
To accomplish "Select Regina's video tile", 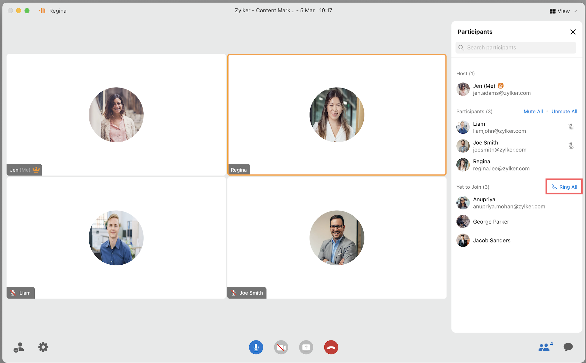I will 337,115.
